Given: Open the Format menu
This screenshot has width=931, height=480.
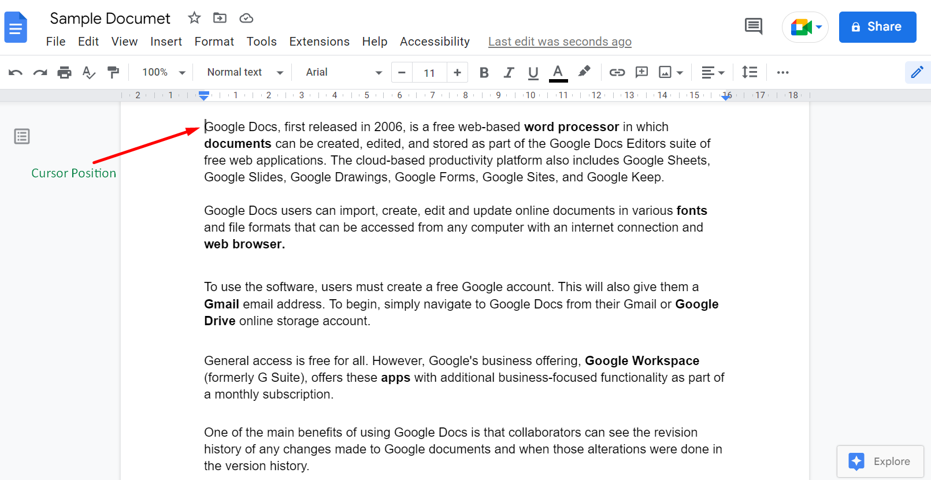Looking at the screenshot, I should click(x=214, y=42).
